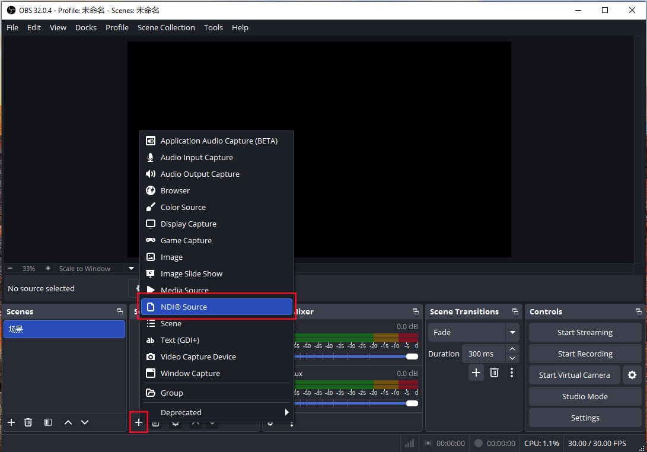This screenshot has height=452, width=647.
Task: Move the scene up with arrow icon
Action: point(68,422)
